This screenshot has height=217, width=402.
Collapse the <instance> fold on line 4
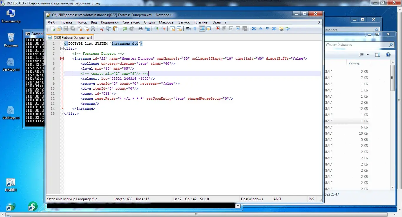click(62, 59)
